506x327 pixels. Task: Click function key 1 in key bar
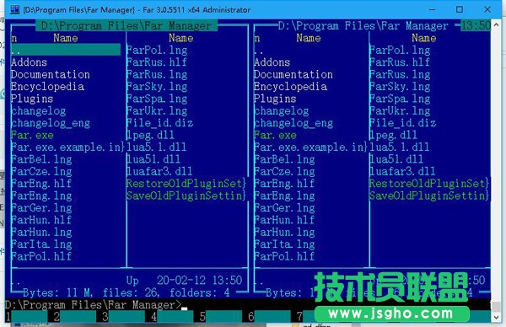tap(26, 316)
